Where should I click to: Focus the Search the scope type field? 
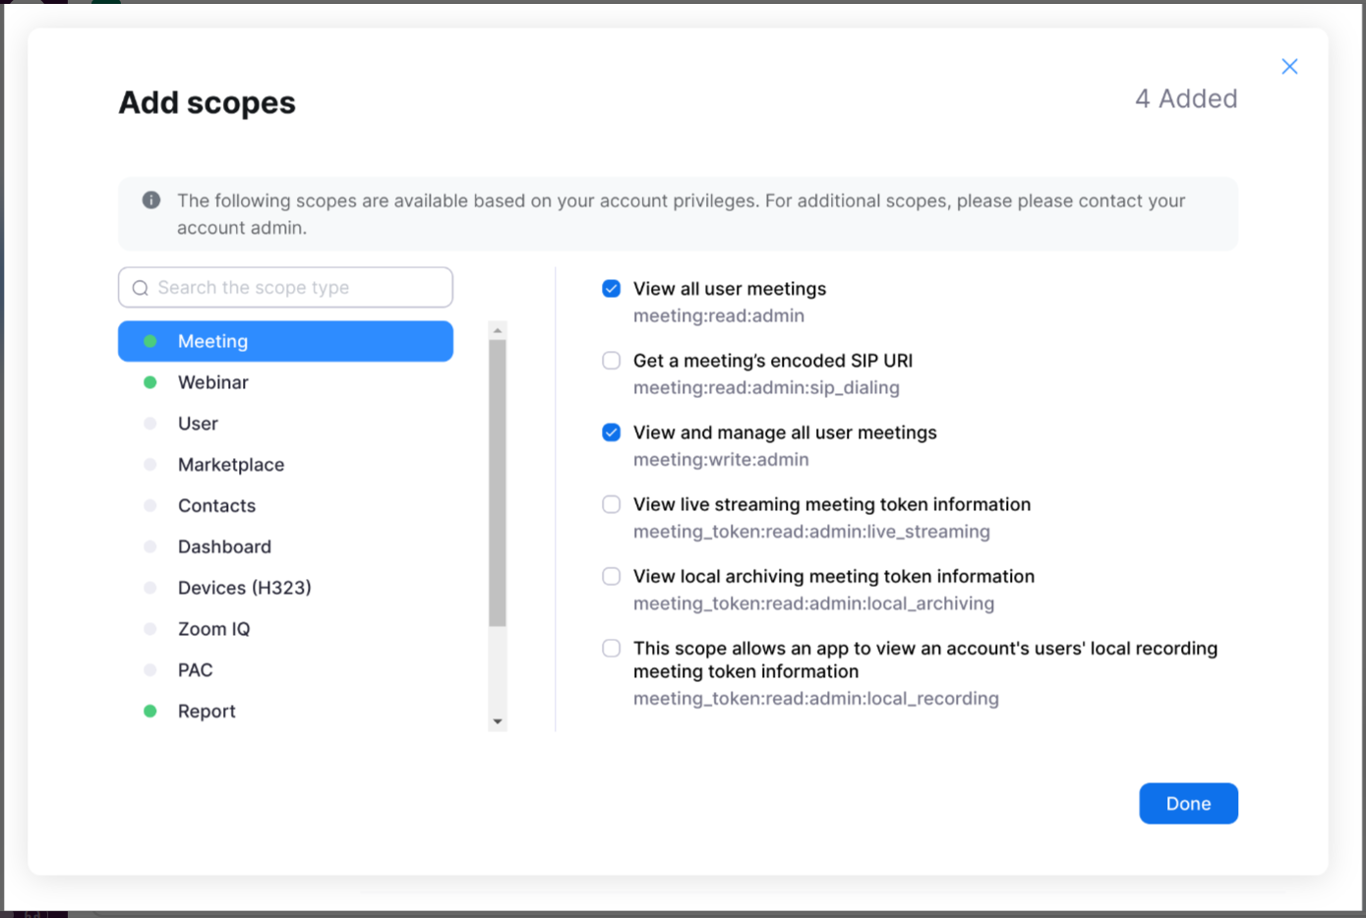tap(285, 287)
